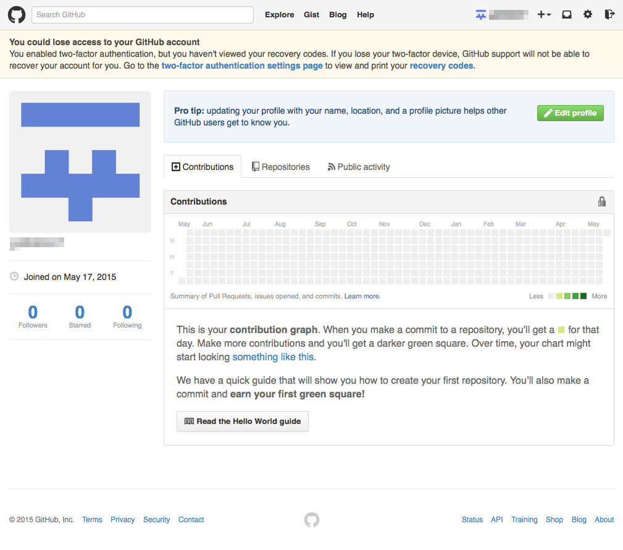This screenshot has width=623, height=550.
Task: Click the footer GitHub mark icon
Action: pyautogui.click(x=312, y=520)
